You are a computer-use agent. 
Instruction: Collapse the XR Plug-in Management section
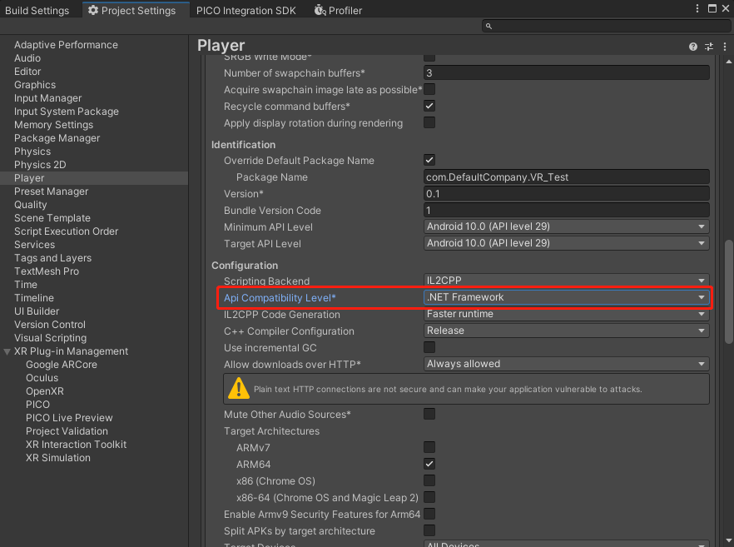[x=8, y=351]
